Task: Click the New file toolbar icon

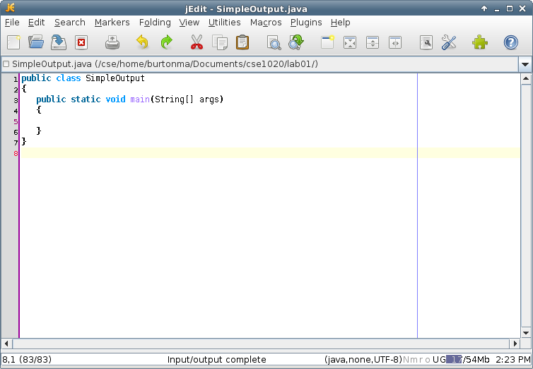Action: (13, 43)
